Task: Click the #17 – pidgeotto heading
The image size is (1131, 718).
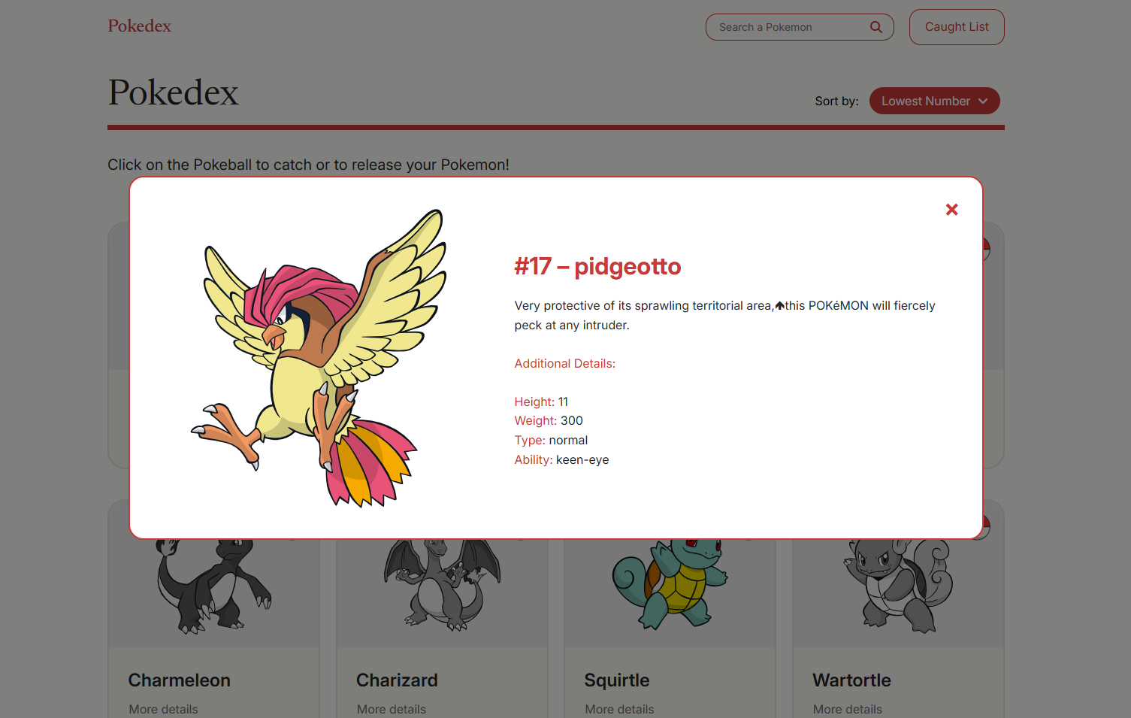Action: pos(597,266)
